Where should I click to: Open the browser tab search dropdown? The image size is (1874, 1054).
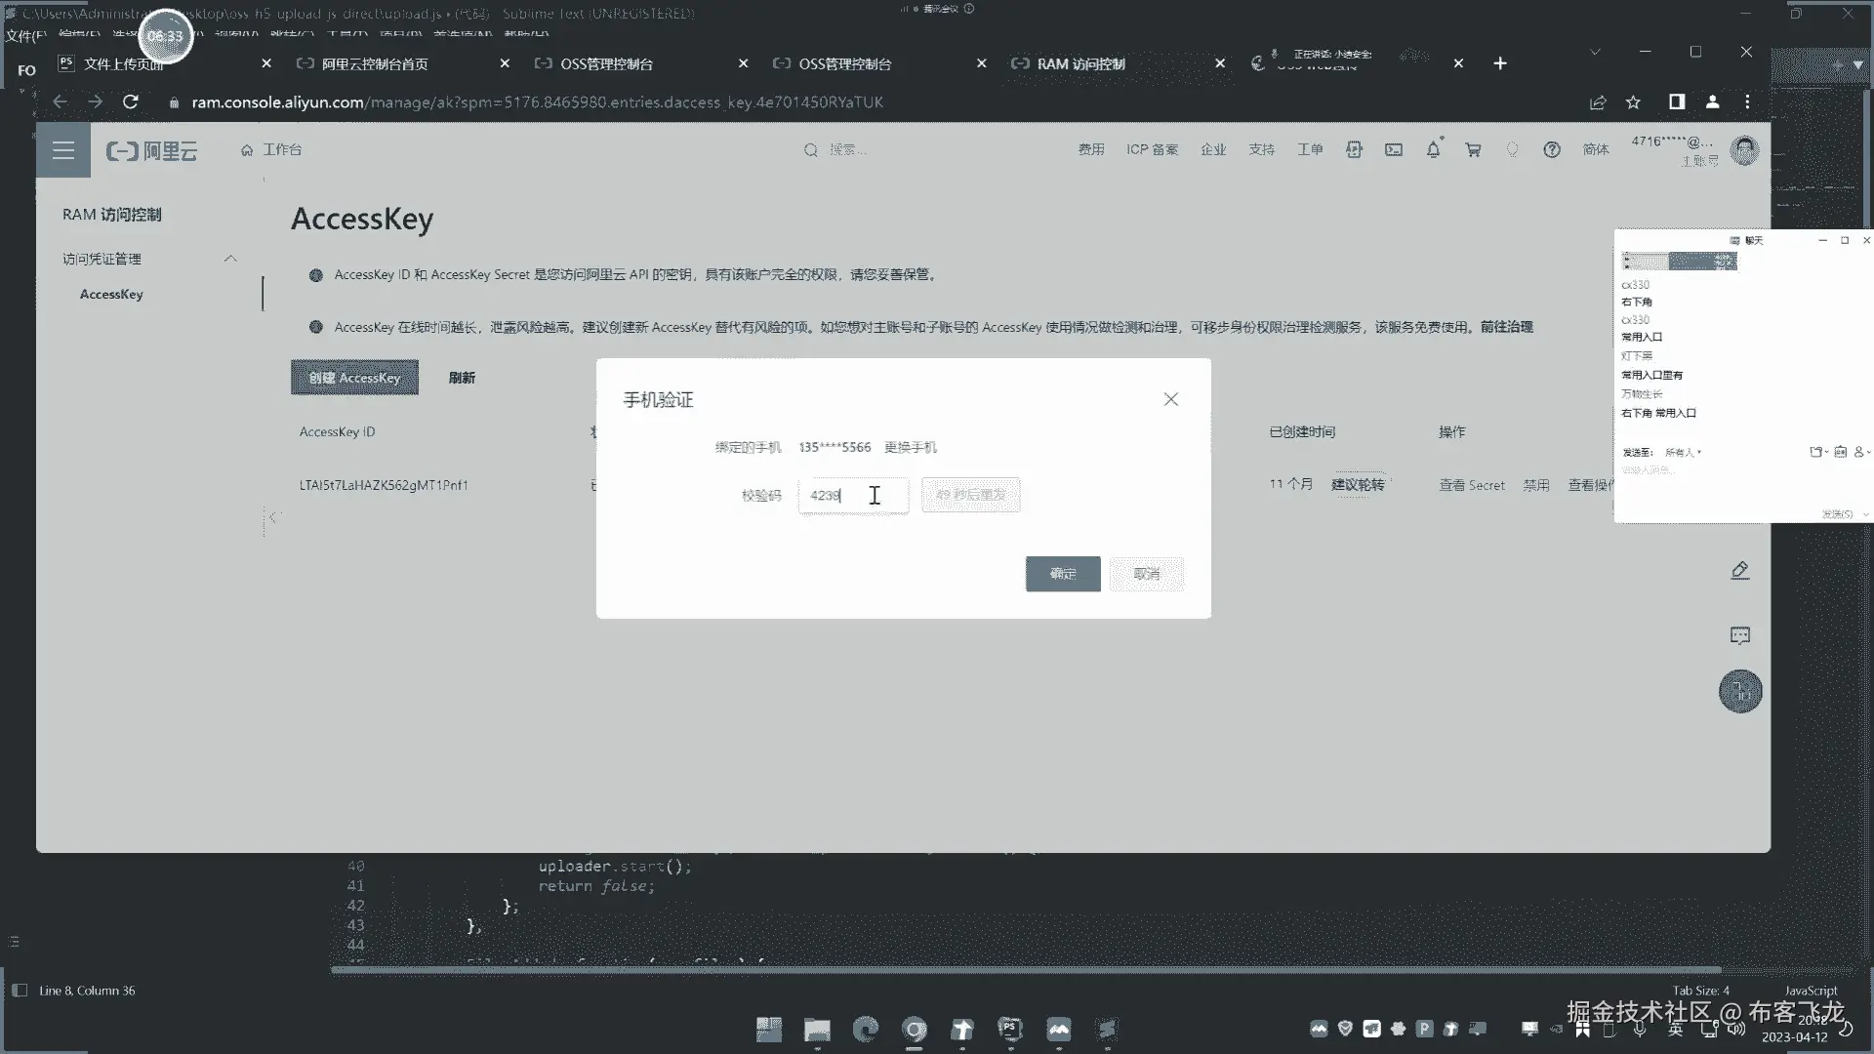pyautogui.click(x=1595, y=52)
